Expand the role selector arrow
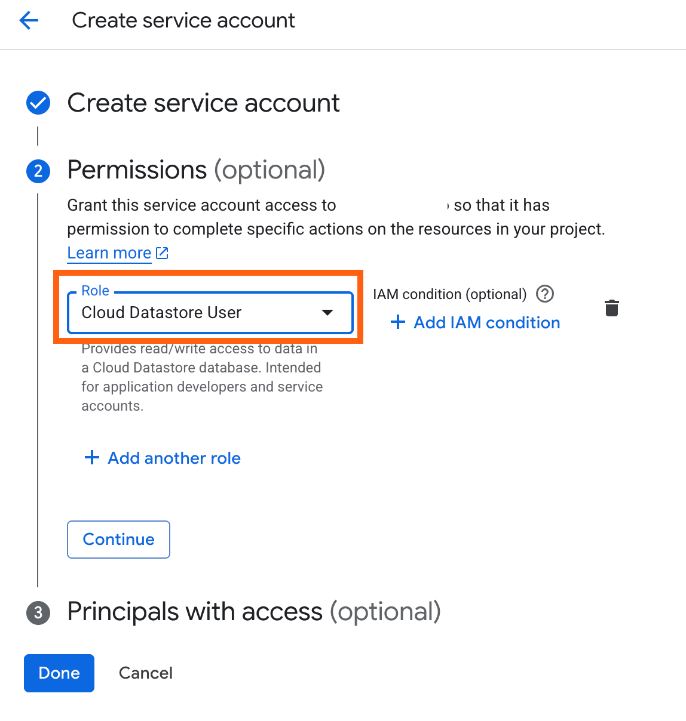This screenshot has height=721, width=686. point(327,313)
